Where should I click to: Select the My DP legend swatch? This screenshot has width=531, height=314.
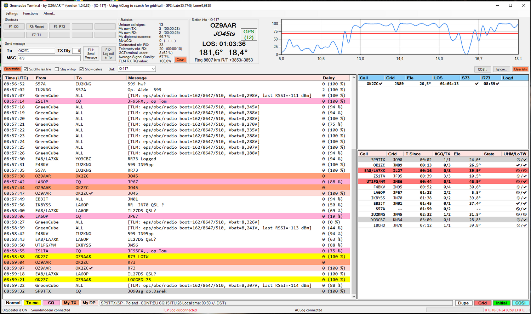(89, 303)
